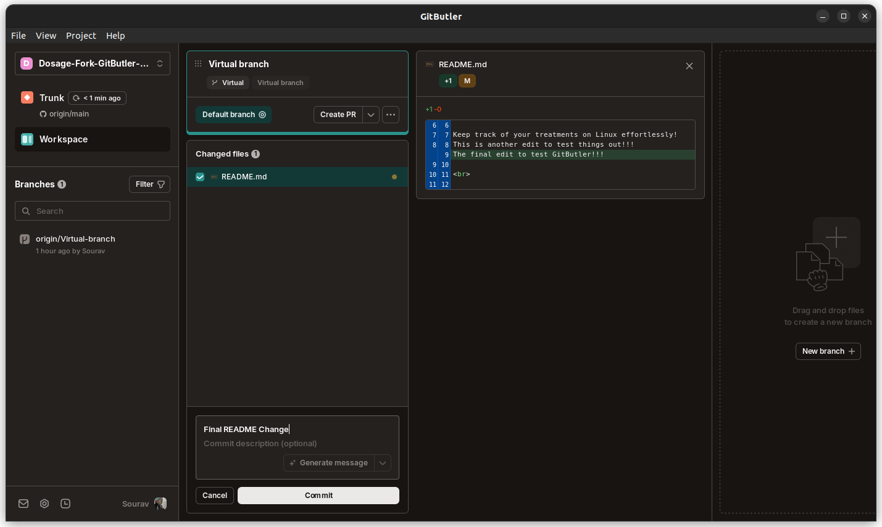This screenshot has height=527, width=882.
Task: Click the drag handle beside Virtual branch title
Action: pyautogui.click(x=198, y=63)
